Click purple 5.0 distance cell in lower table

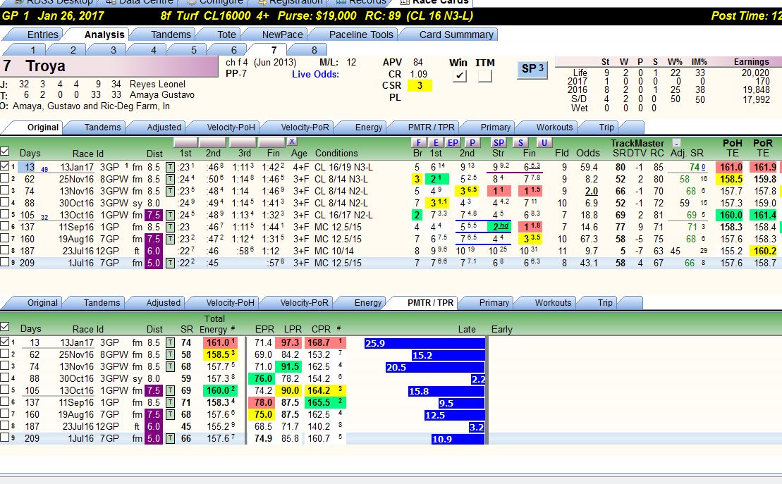(154, 438)
